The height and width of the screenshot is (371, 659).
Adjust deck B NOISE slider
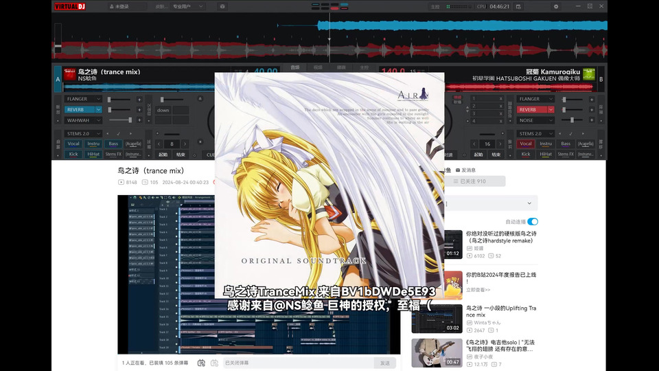coord(572,120)
